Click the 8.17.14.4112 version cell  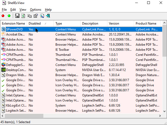(x=117, y=70)
